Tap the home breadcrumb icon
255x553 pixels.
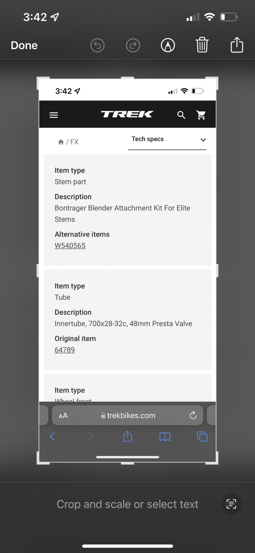(61, 142)
